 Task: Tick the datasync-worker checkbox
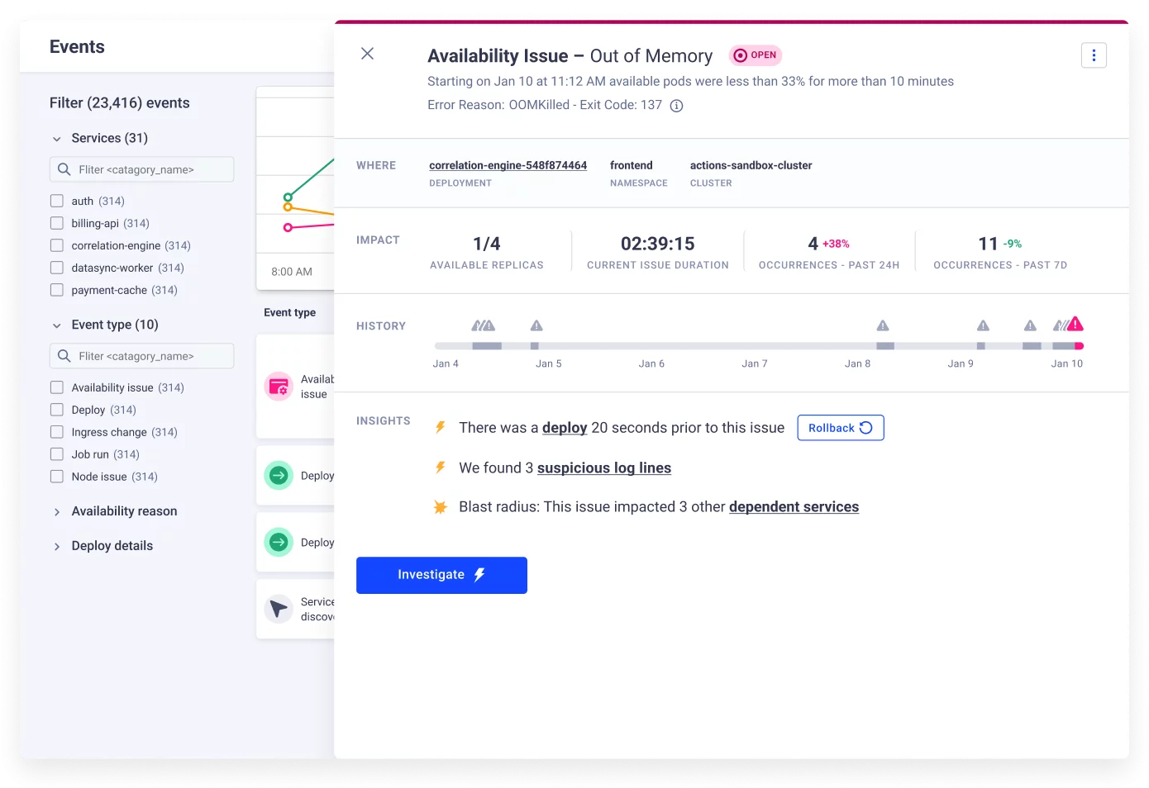(57, 268)
